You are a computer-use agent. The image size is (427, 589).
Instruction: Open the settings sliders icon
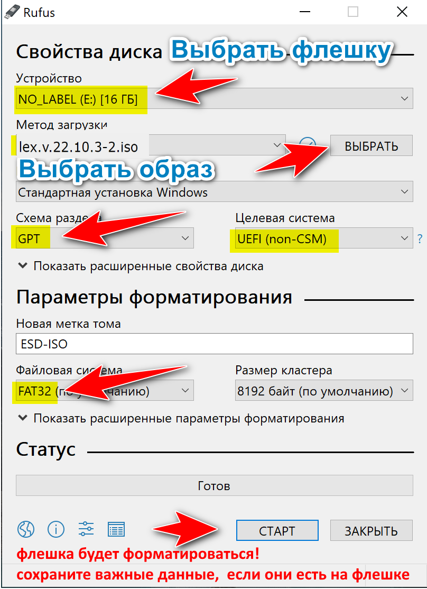(x=86, y=529)
